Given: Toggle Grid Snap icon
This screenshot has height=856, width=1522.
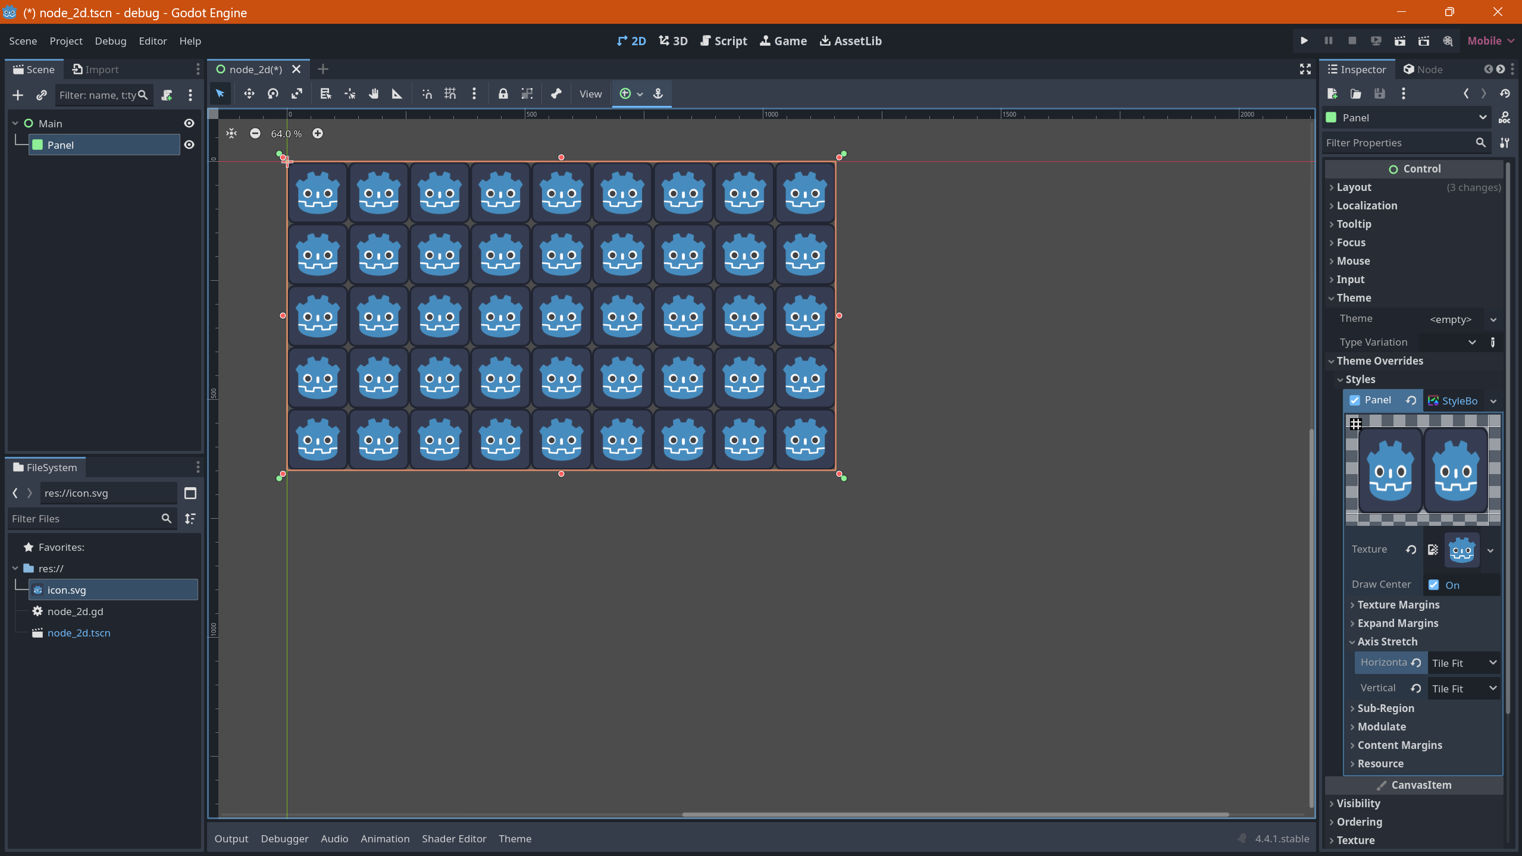Looking at the screenshot, I should (450, 94).
